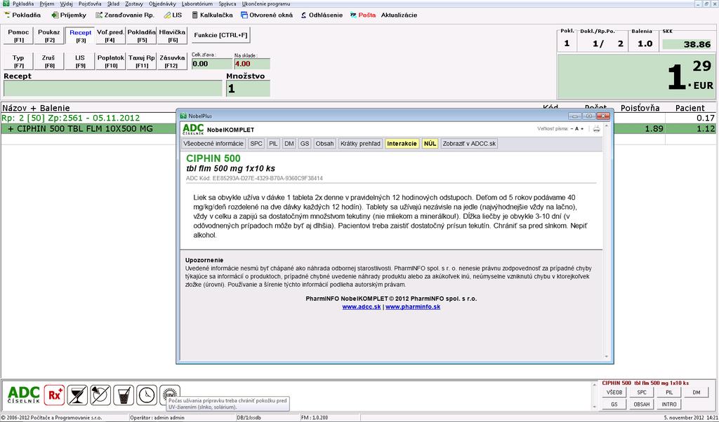Click the Taxuj Rp [F11] button
Screen dimensions: 719x422
141,61
